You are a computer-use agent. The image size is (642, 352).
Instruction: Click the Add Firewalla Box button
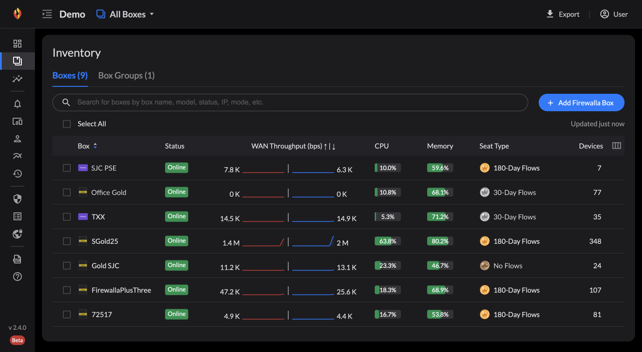pos(581,103)
